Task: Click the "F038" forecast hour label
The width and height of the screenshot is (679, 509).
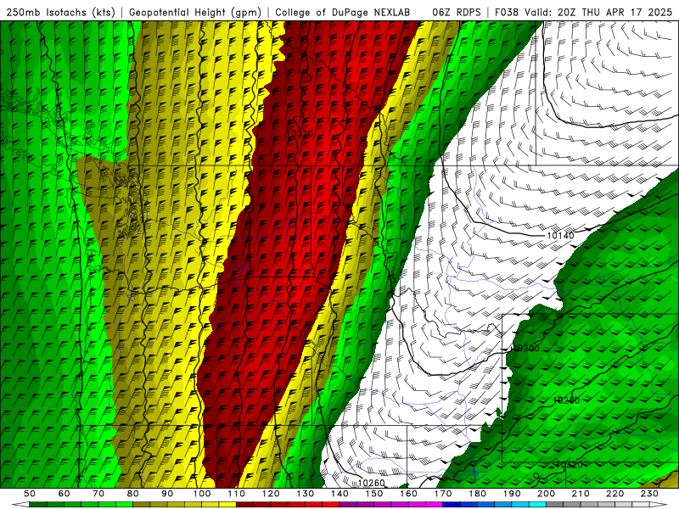Action: pyautogui.click(x=506, y=12)
